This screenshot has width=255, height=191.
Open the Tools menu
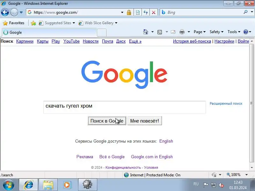pyautogui.click(x=234, y=32)
